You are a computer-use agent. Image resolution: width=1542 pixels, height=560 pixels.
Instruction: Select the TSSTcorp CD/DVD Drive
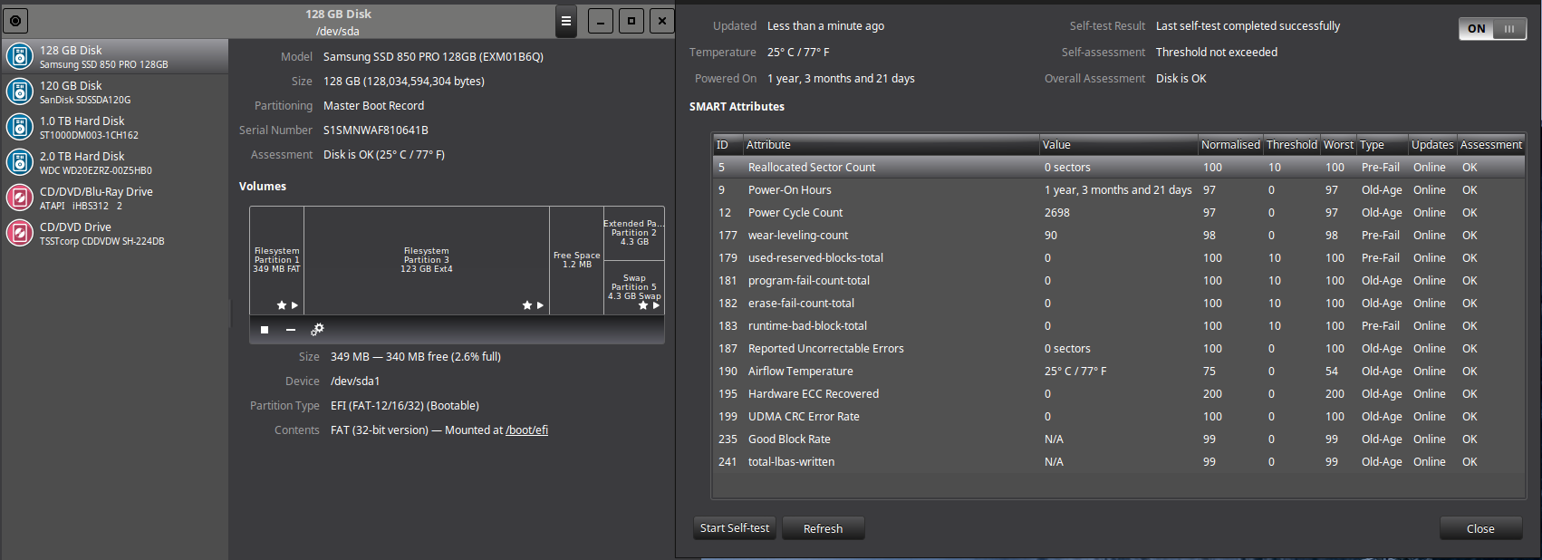pos(114,233)
